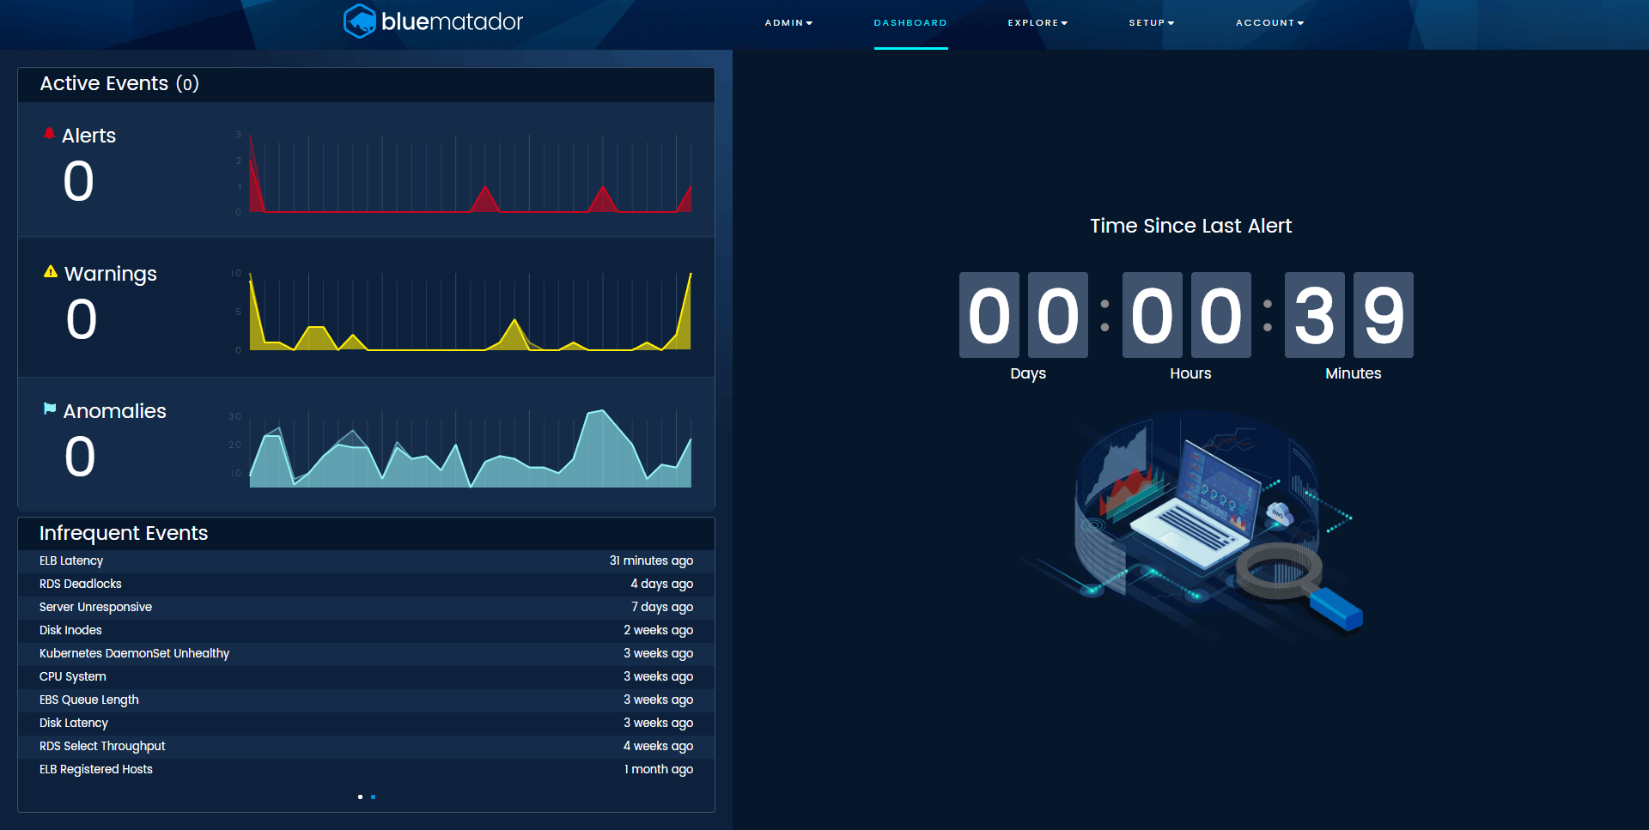This screenshot has width=1649, height=830.
Task: Open the ADMIN dropdown menu
Action: (x=788, y=23)
